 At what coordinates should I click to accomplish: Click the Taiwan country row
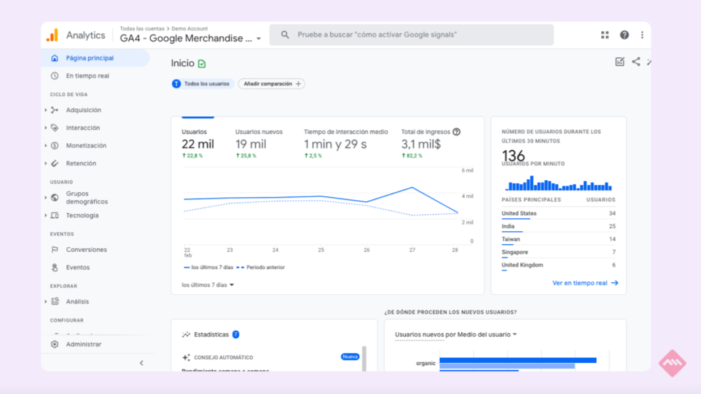(x=558, y=239)
